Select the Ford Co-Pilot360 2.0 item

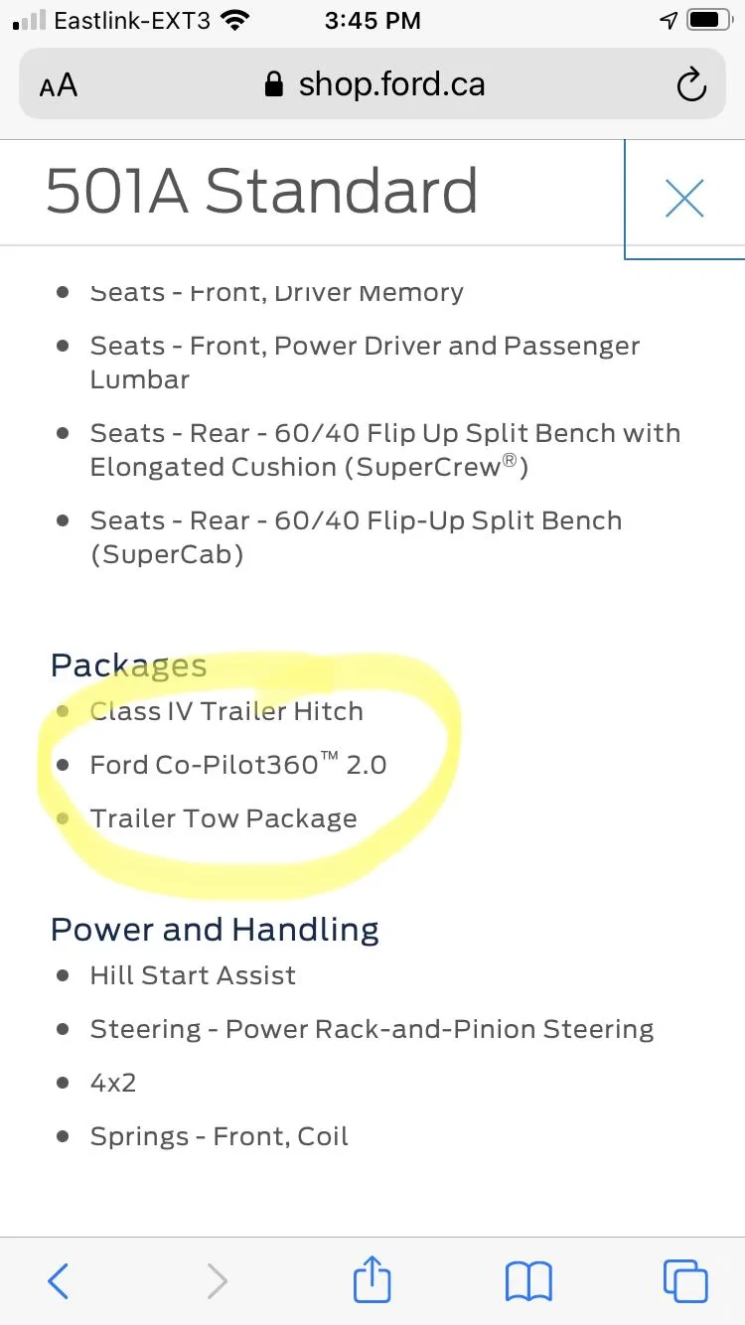click(x=238, y=765)
